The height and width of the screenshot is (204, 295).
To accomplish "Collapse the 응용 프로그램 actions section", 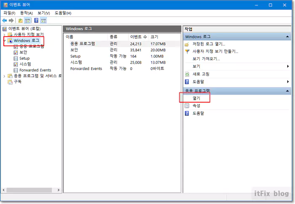I will click(x=287, y=91).
